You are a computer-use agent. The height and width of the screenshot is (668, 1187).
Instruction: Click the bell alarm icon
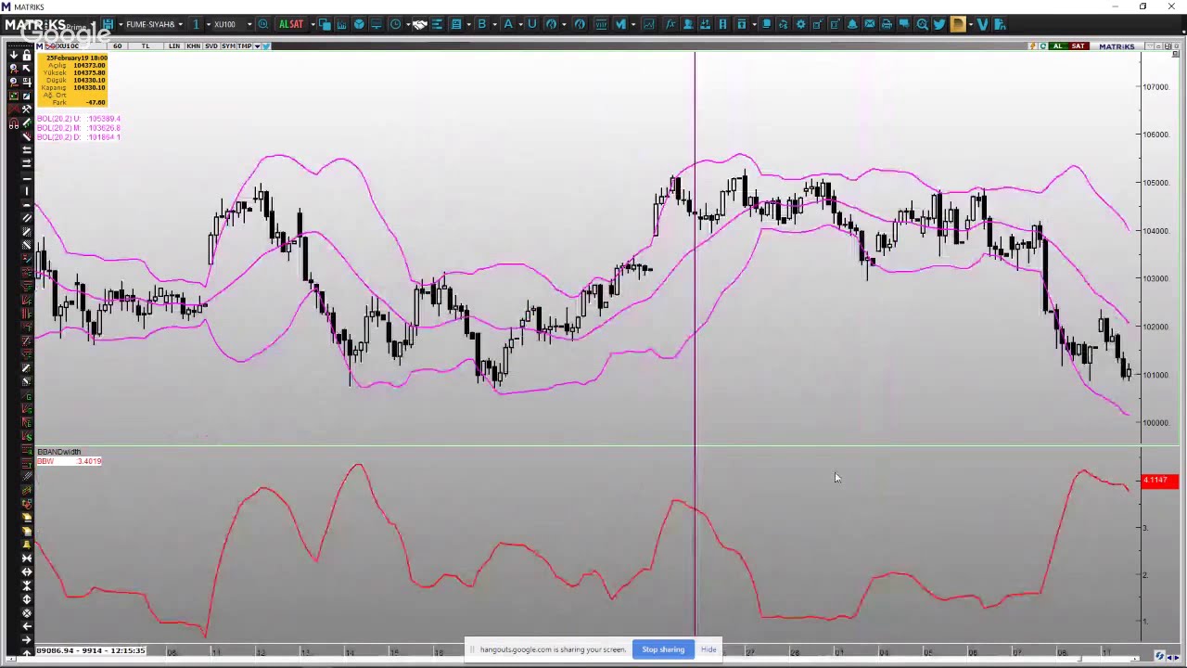852,24
